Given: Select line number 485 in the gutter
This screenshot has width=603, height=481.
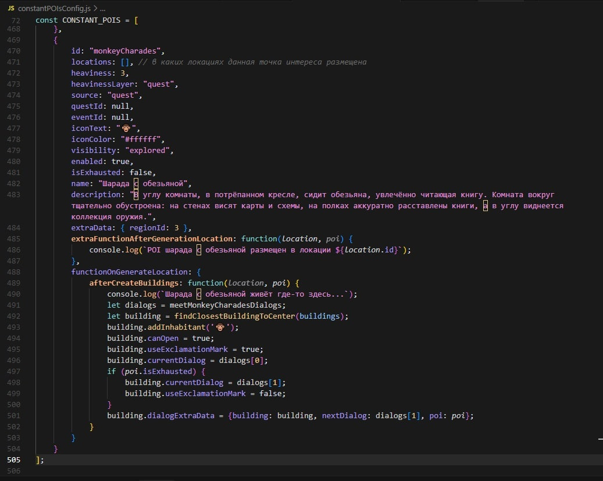Looking at the screenshot, I should (12, 238).
